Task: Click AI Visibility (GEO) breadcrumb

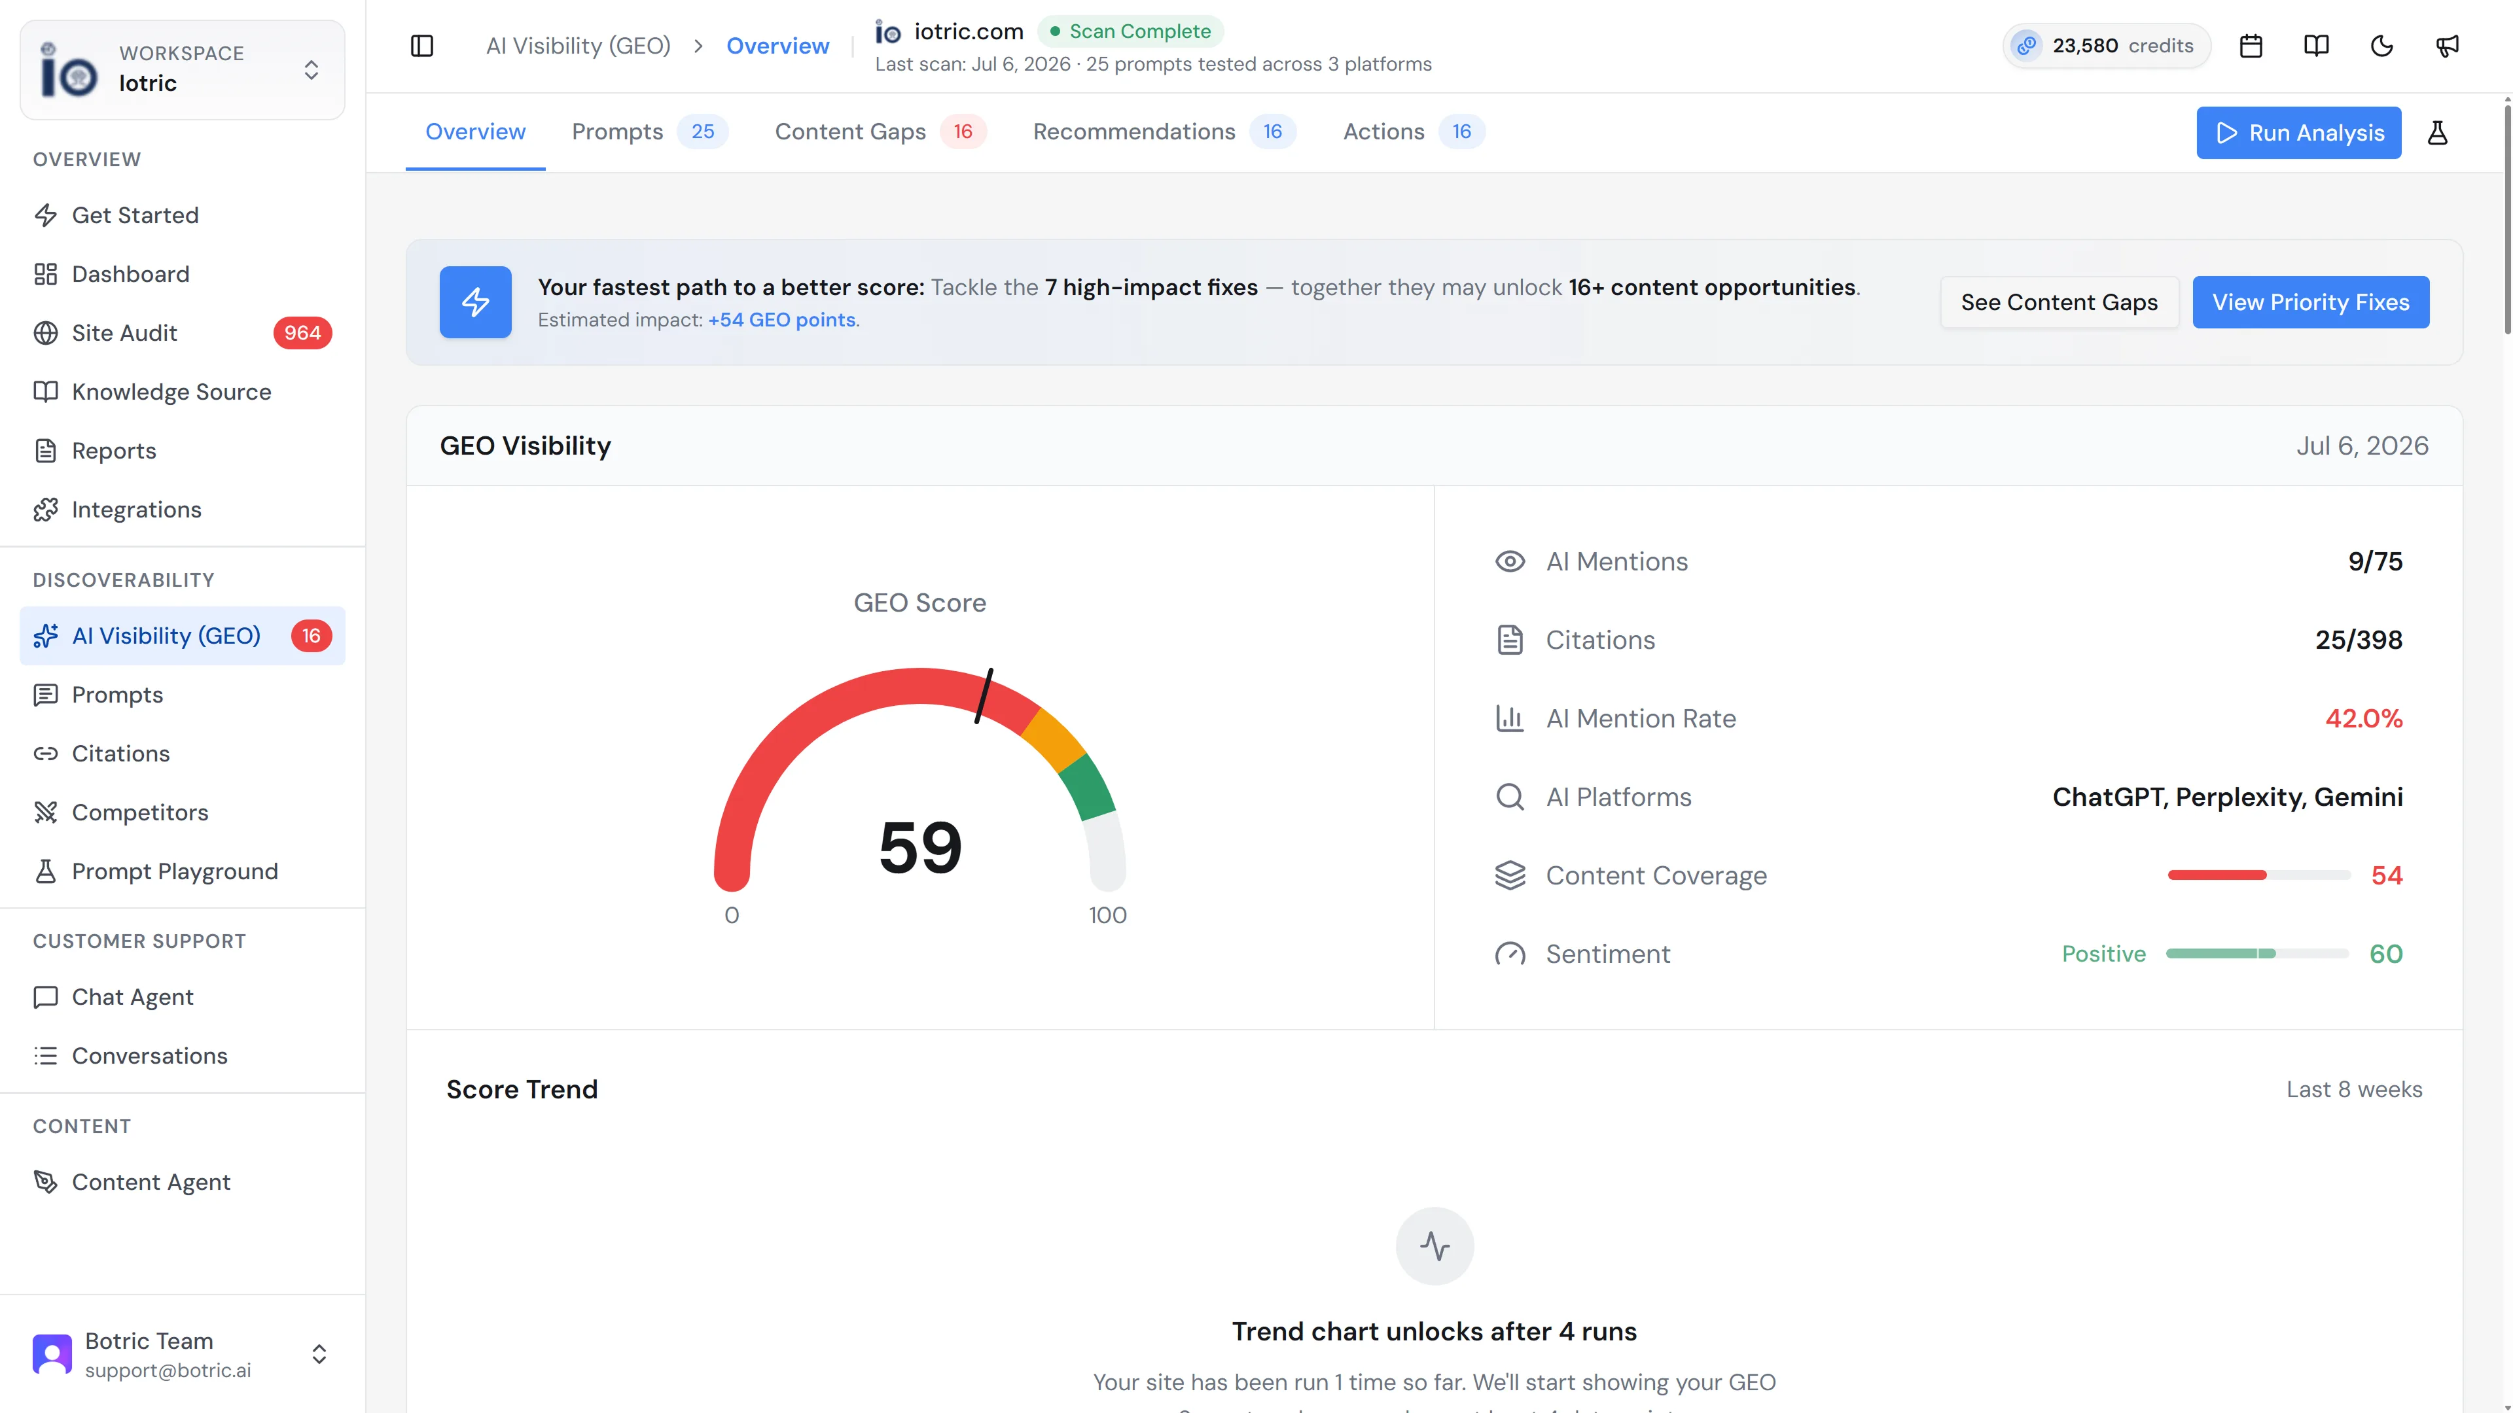Action: tap(579, 46)
